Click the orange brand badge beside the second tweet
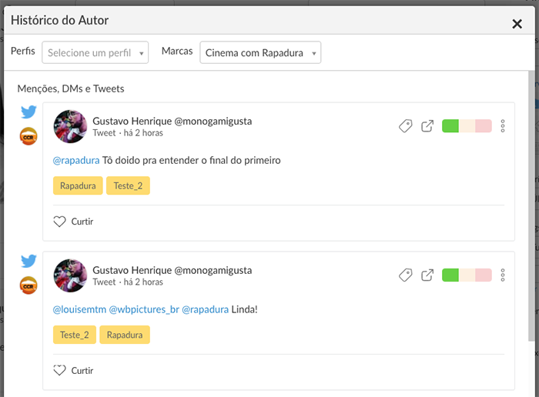The width and height of the screenshot is (539, 397). coord(28,285)
